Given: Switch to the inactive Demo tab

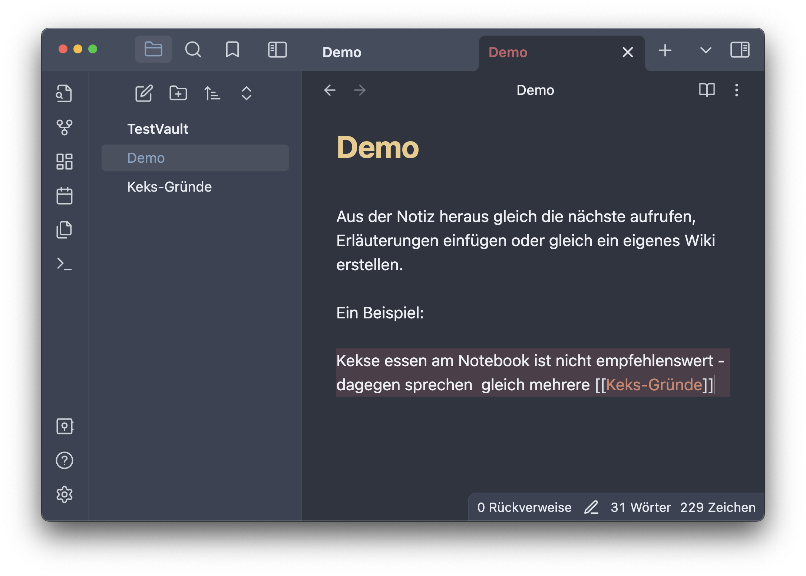Looking at the screenshot, I should (342, 52).
